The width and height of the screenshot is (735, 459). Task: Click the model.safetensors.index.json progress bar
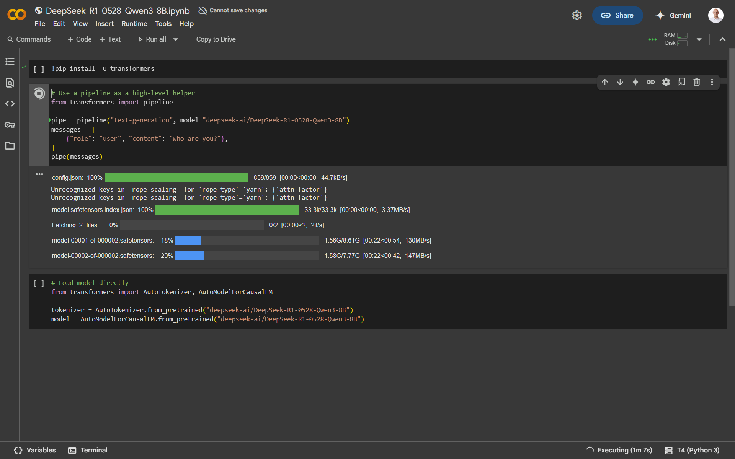coord(227,210)
